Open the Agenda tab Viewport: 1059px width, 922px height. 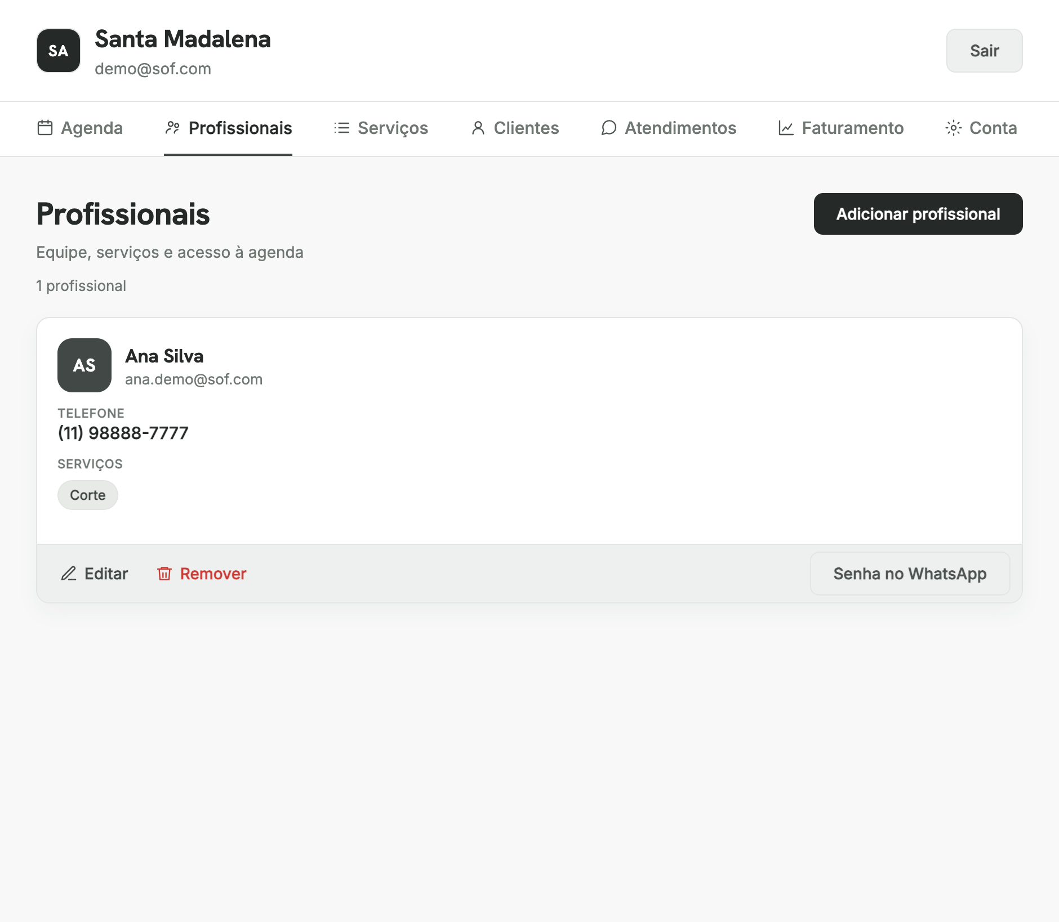click(80, 128)
